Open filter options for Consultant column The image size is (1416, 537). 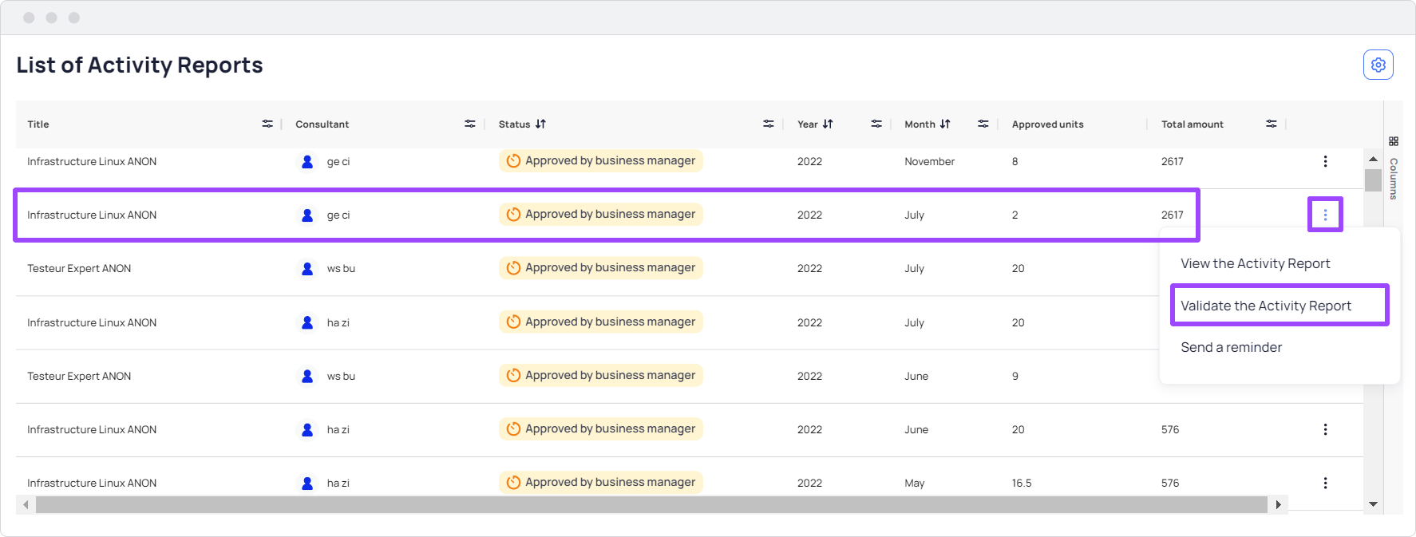click(x=470, y=124)
